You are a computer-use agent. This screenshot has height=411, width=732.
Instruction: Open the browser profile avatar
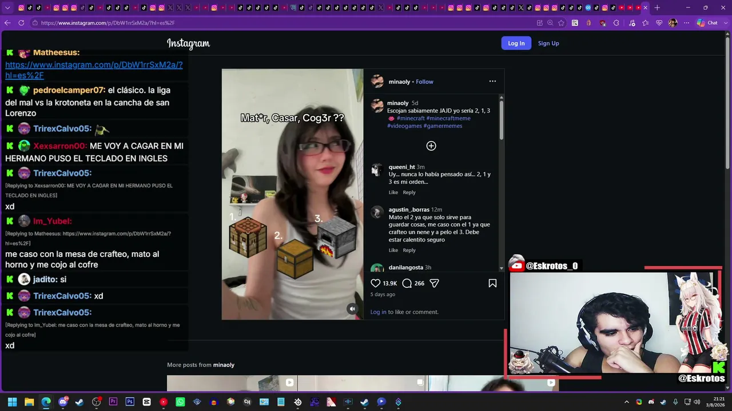point(673,23)
